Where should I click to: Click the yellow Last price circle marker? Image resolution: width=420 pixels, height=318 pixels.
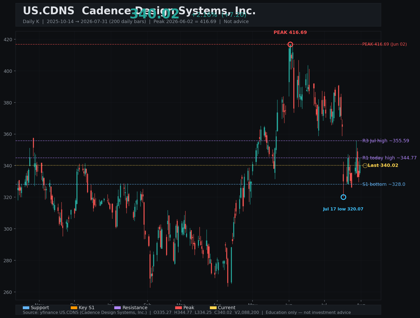tap(365, 166)
